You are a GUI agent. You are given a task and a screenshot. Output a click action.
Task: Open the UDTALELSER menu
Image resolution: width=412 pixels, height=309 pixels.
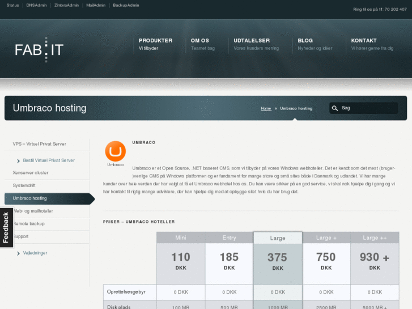256,44
